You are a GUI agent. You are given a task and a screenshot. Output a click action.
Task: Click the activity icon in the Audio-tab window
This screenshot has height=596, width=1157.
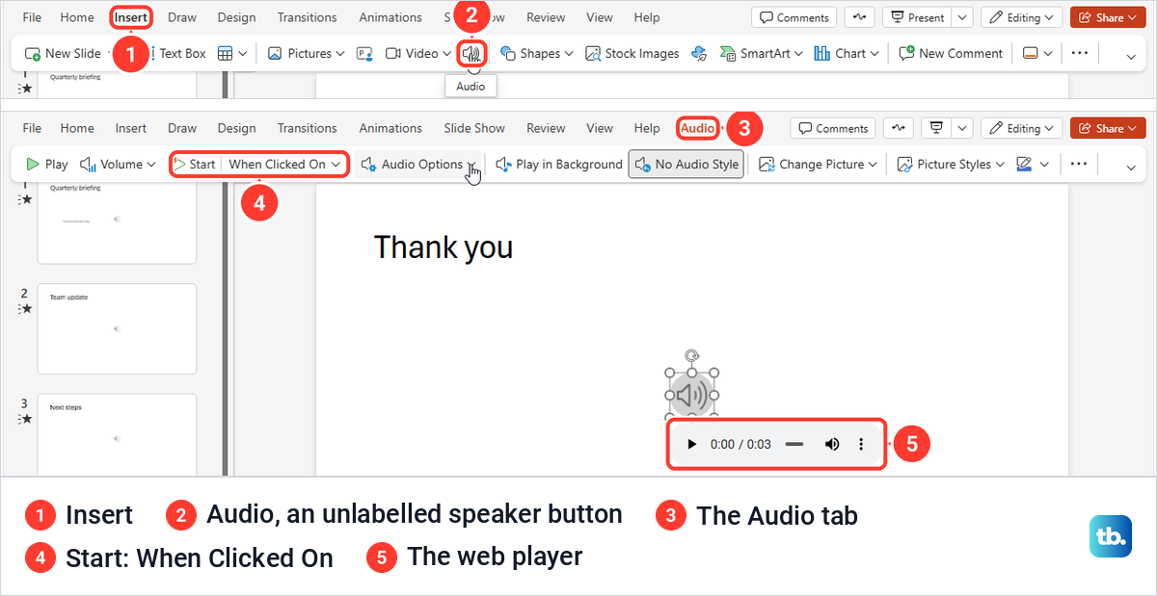[x=899, y=128]
